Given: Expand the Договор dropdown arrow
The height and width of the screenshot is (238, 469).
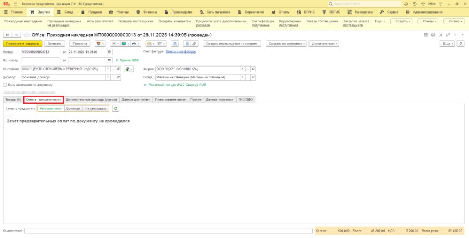Looking at the screenshot, I should (x=108, y=77).
